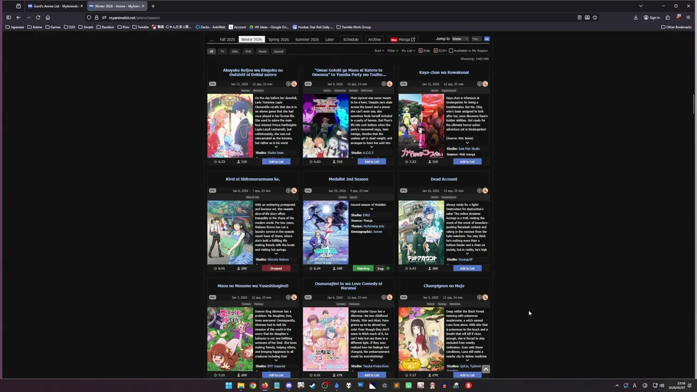Open Crunchyroll icon on Akuyaku Reijou card
This screenshot has height=392, width=697.
click(294, 84)
